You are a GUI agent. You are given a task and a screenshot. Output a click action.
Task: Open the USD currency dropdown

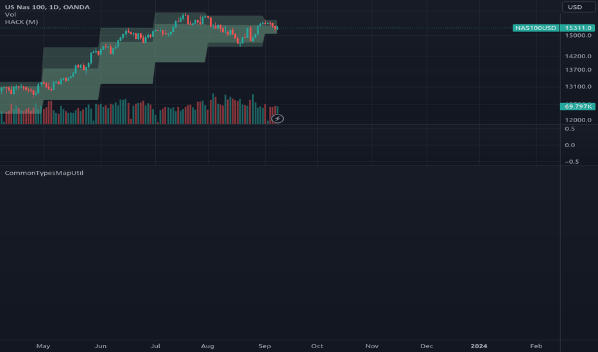(578, 7)
